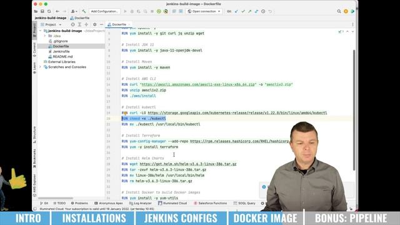Click the Git update project icon

pos(236,11)
